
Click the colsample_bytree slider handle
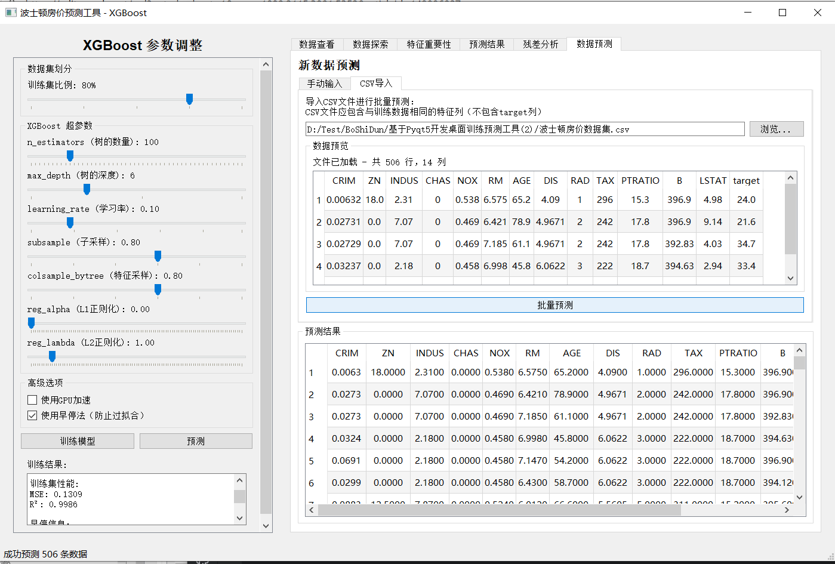point(158,289)
